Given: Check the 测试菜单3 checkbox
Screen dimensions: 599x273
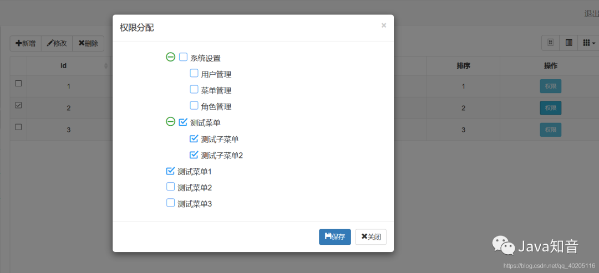Looking at the screenshot, I should click(x=170, y=203).
